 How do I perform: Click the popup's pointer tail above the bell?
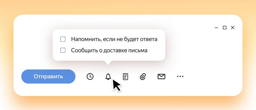(x=108, y=63)
